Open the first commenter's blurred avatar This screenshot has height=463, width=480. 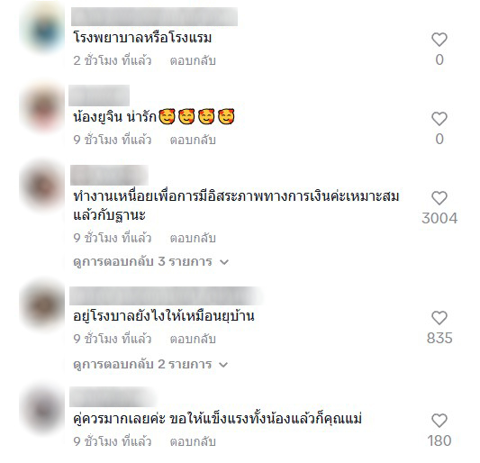pos(43,29)
